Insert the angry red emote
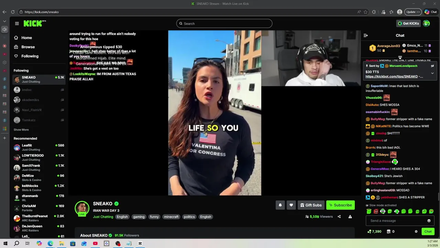The image size is (440, 248). 376,211
